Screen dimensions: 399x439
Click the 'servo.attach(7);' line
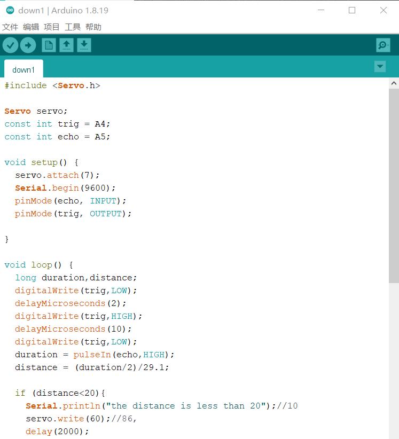[x=57, y=175]
